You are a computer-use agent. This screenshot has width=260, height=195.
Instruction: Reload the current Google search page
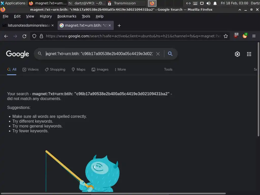[x=24, y=36]
